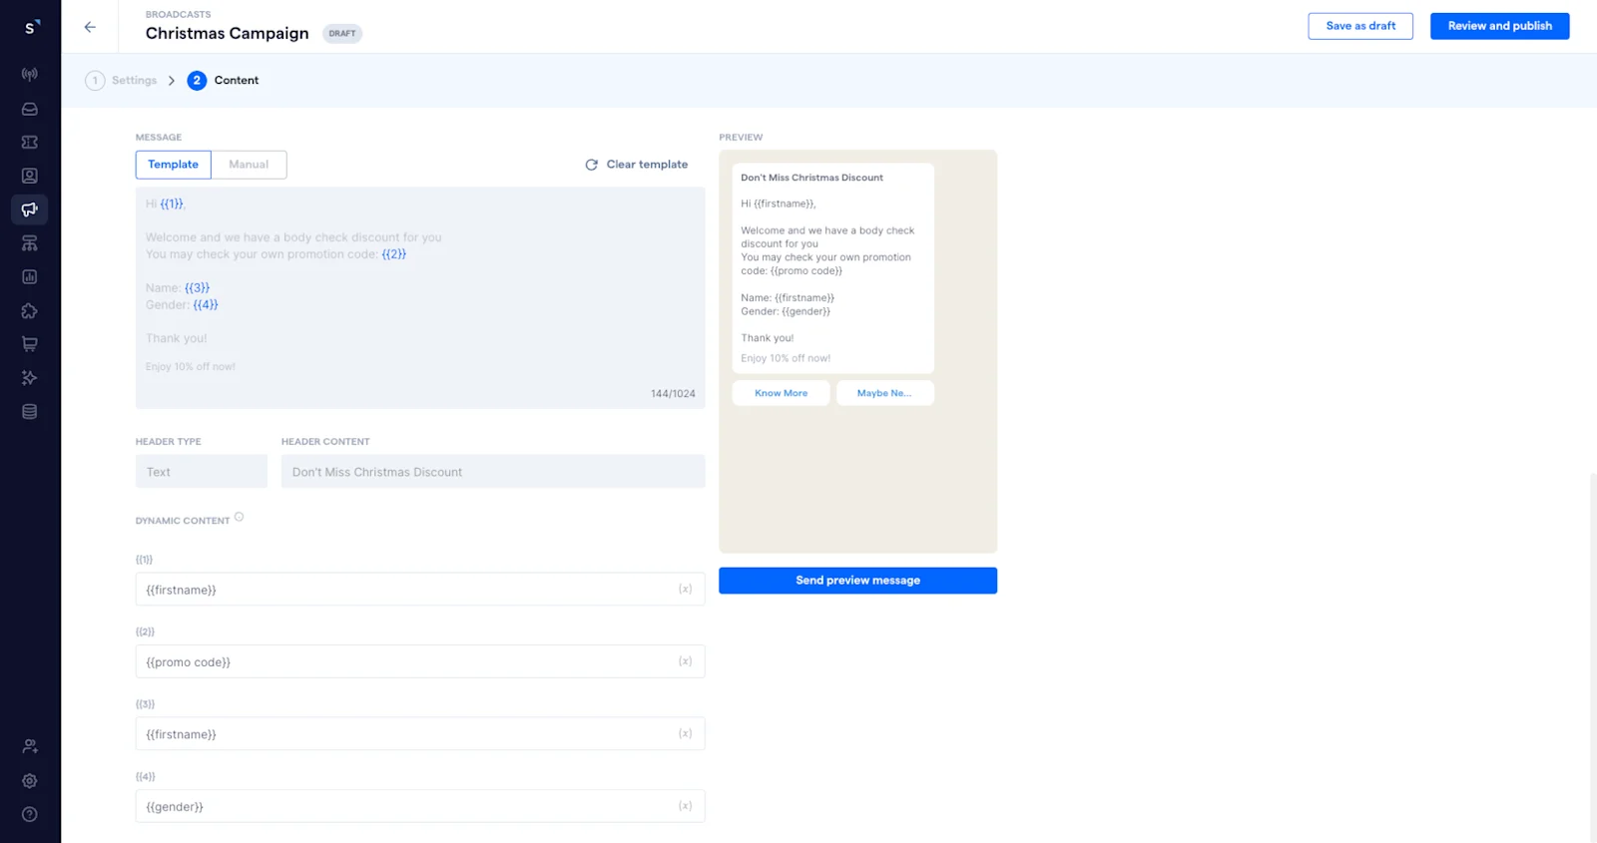Viewport: 1597px width, 843px height.
Task: Open the invite users icon in sidebar
Action: pyautogui.click(x=30, y=746)
